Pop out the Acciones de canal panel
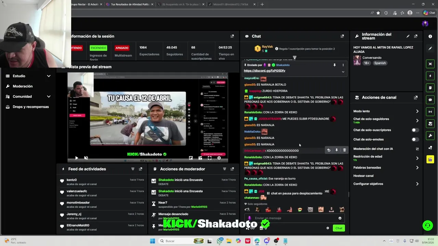This screenshot has height=246, width=438. [x=416, y=97]
